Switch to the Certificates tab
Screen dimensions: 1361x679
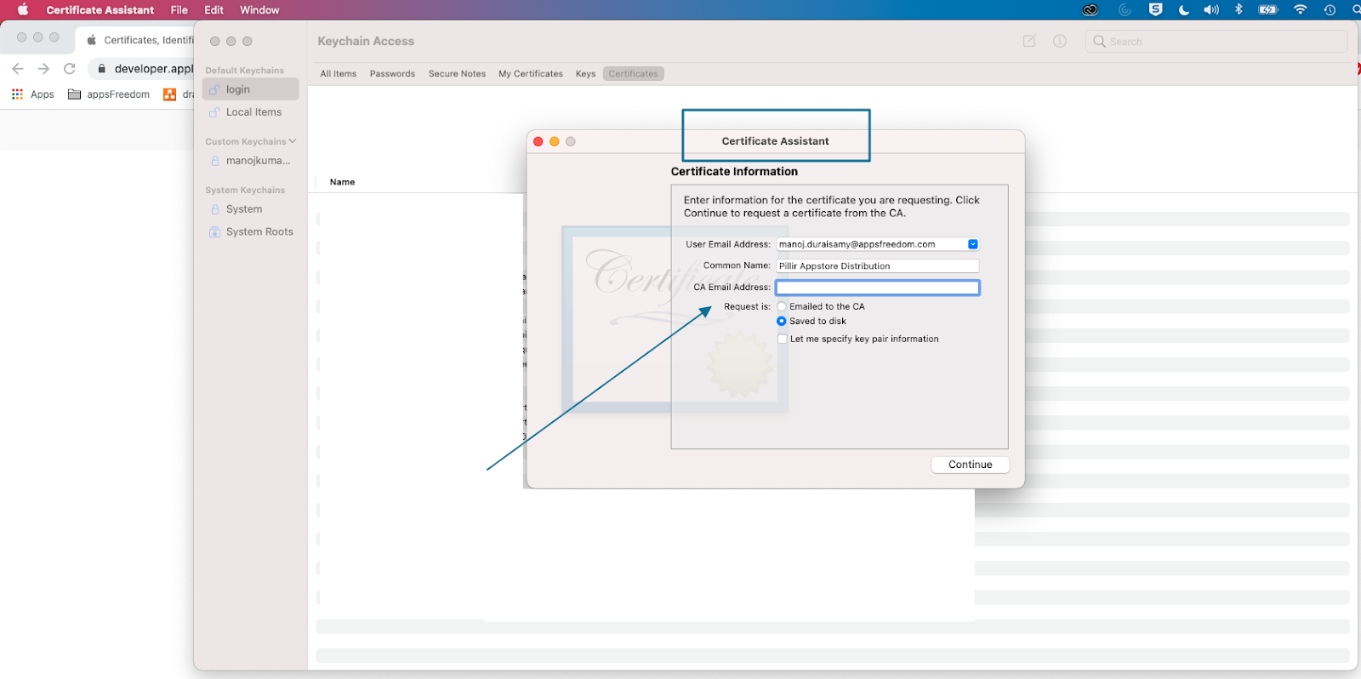pyautogui.click(x=634, y=74)
